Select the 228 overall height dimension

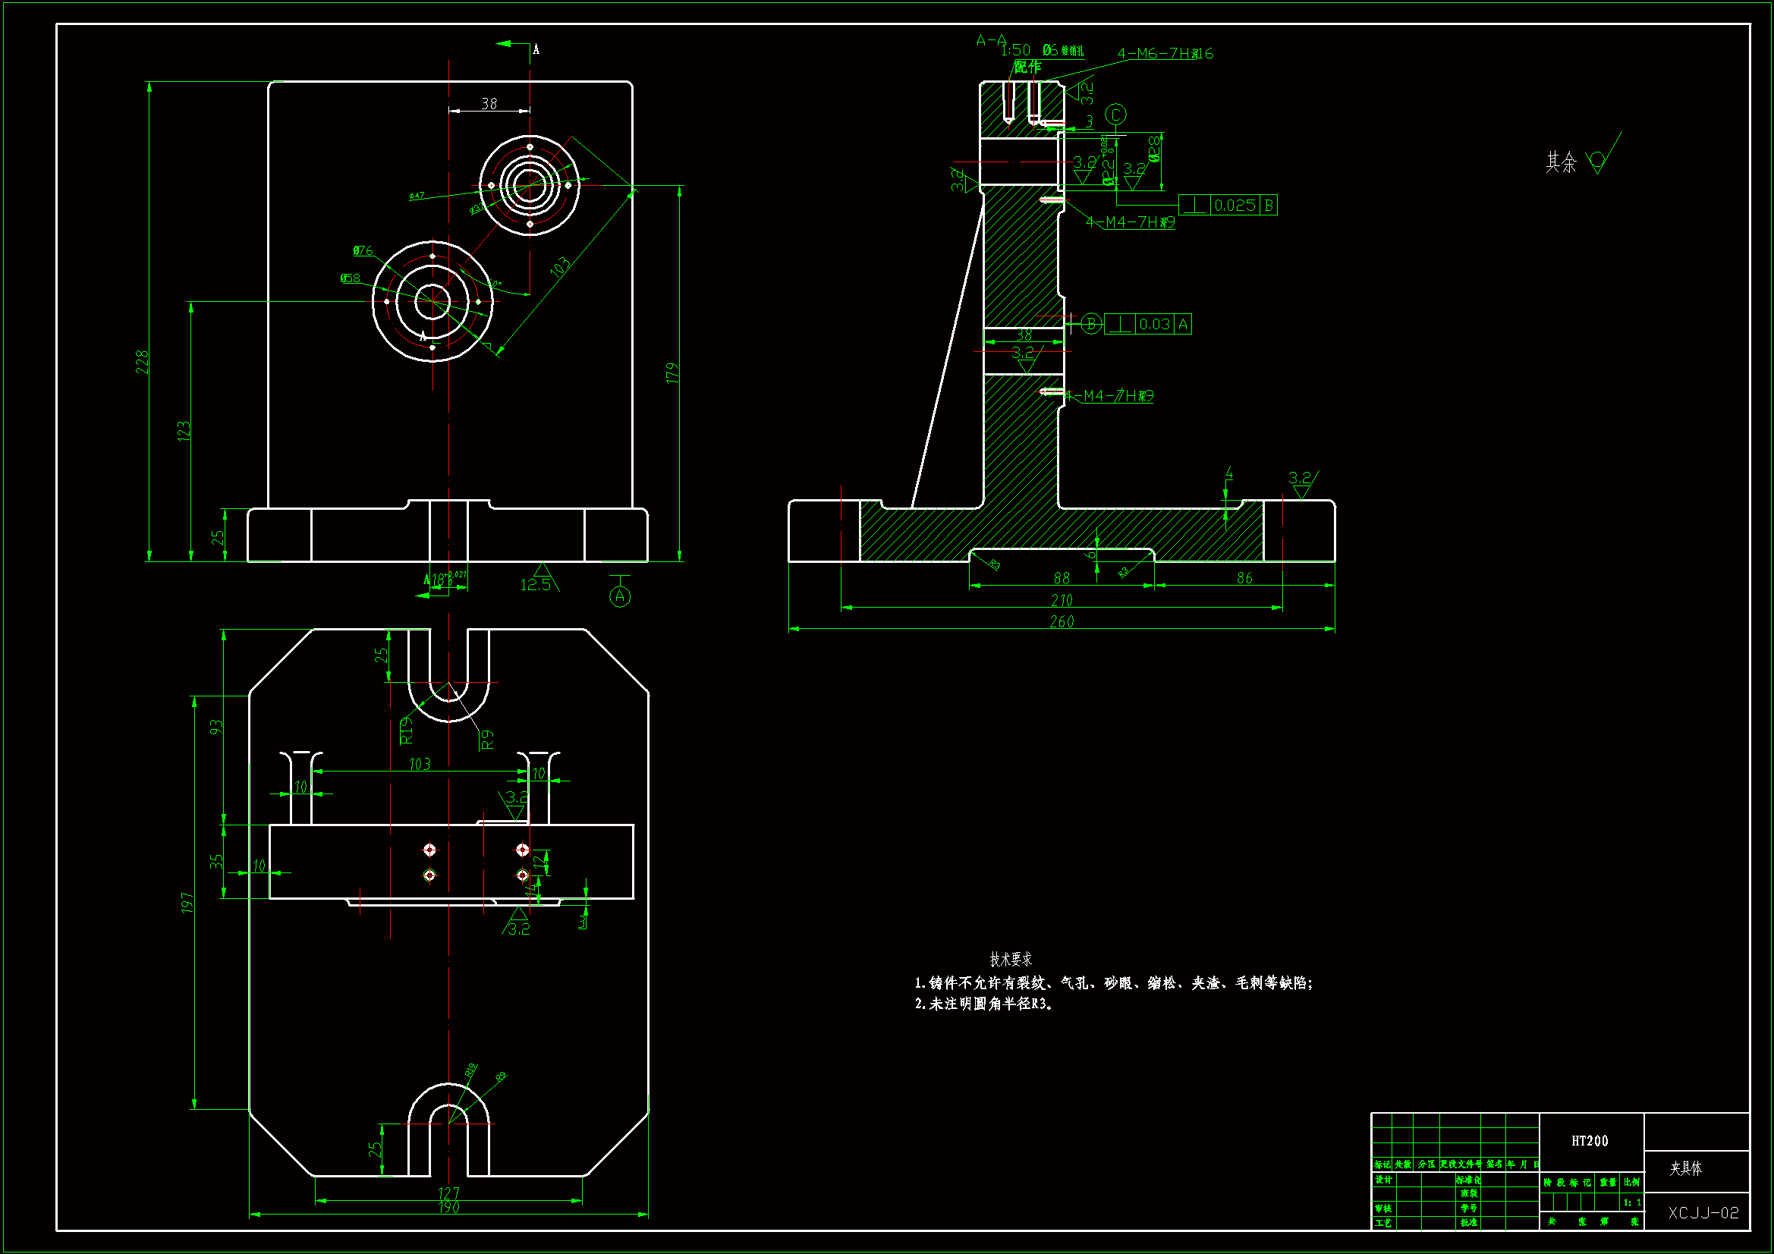coord(142,362)
